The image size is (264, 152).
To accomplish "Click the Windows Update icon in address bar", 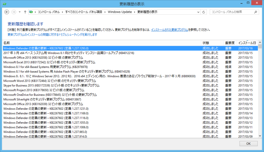I will pos(31,12).
